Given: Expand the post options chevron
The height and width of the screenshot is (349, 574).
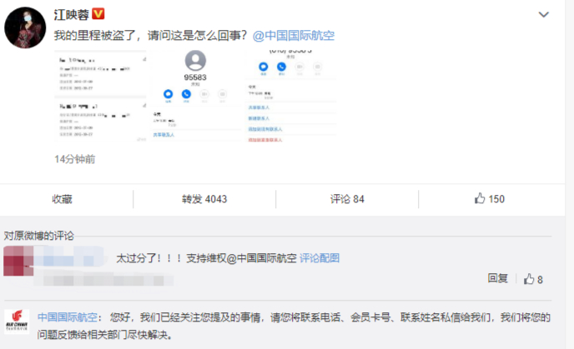Looking at the screenshot, I should click(x=544, y=15).
